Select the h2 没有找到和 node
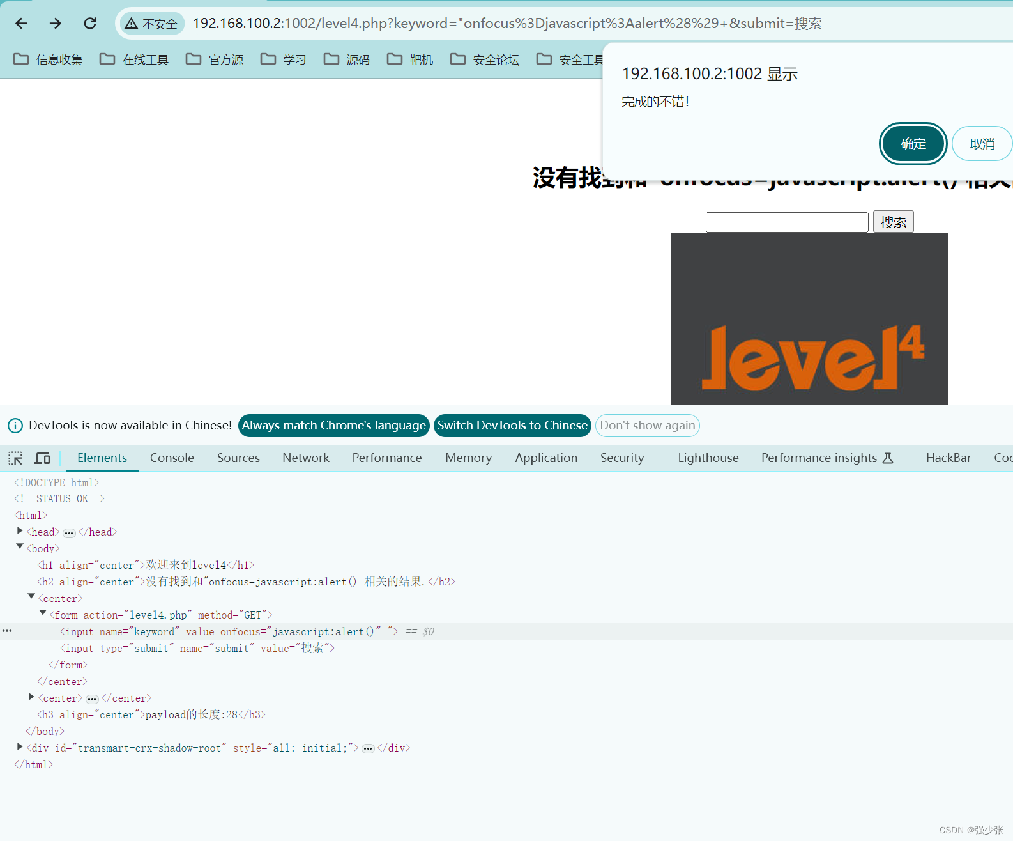 click(x=246, y=582)
